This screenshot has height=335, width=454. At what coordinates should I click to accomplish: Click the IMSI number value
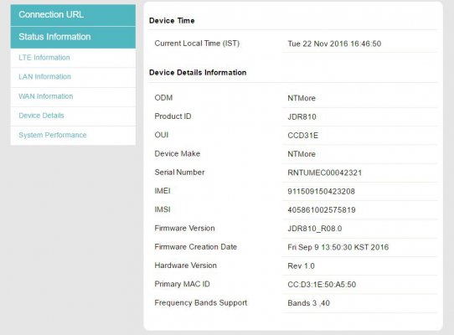pos(322,210)
